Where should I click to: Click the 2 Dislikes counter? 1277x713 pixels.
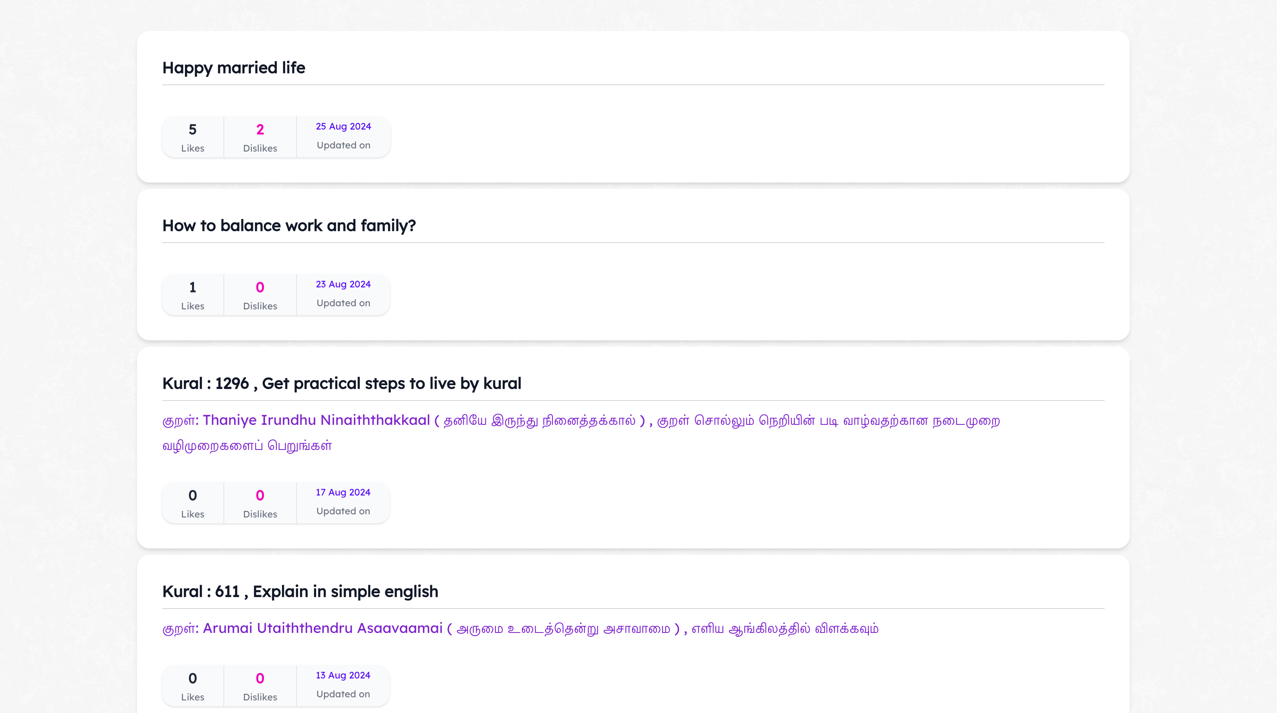coord(260,137)
